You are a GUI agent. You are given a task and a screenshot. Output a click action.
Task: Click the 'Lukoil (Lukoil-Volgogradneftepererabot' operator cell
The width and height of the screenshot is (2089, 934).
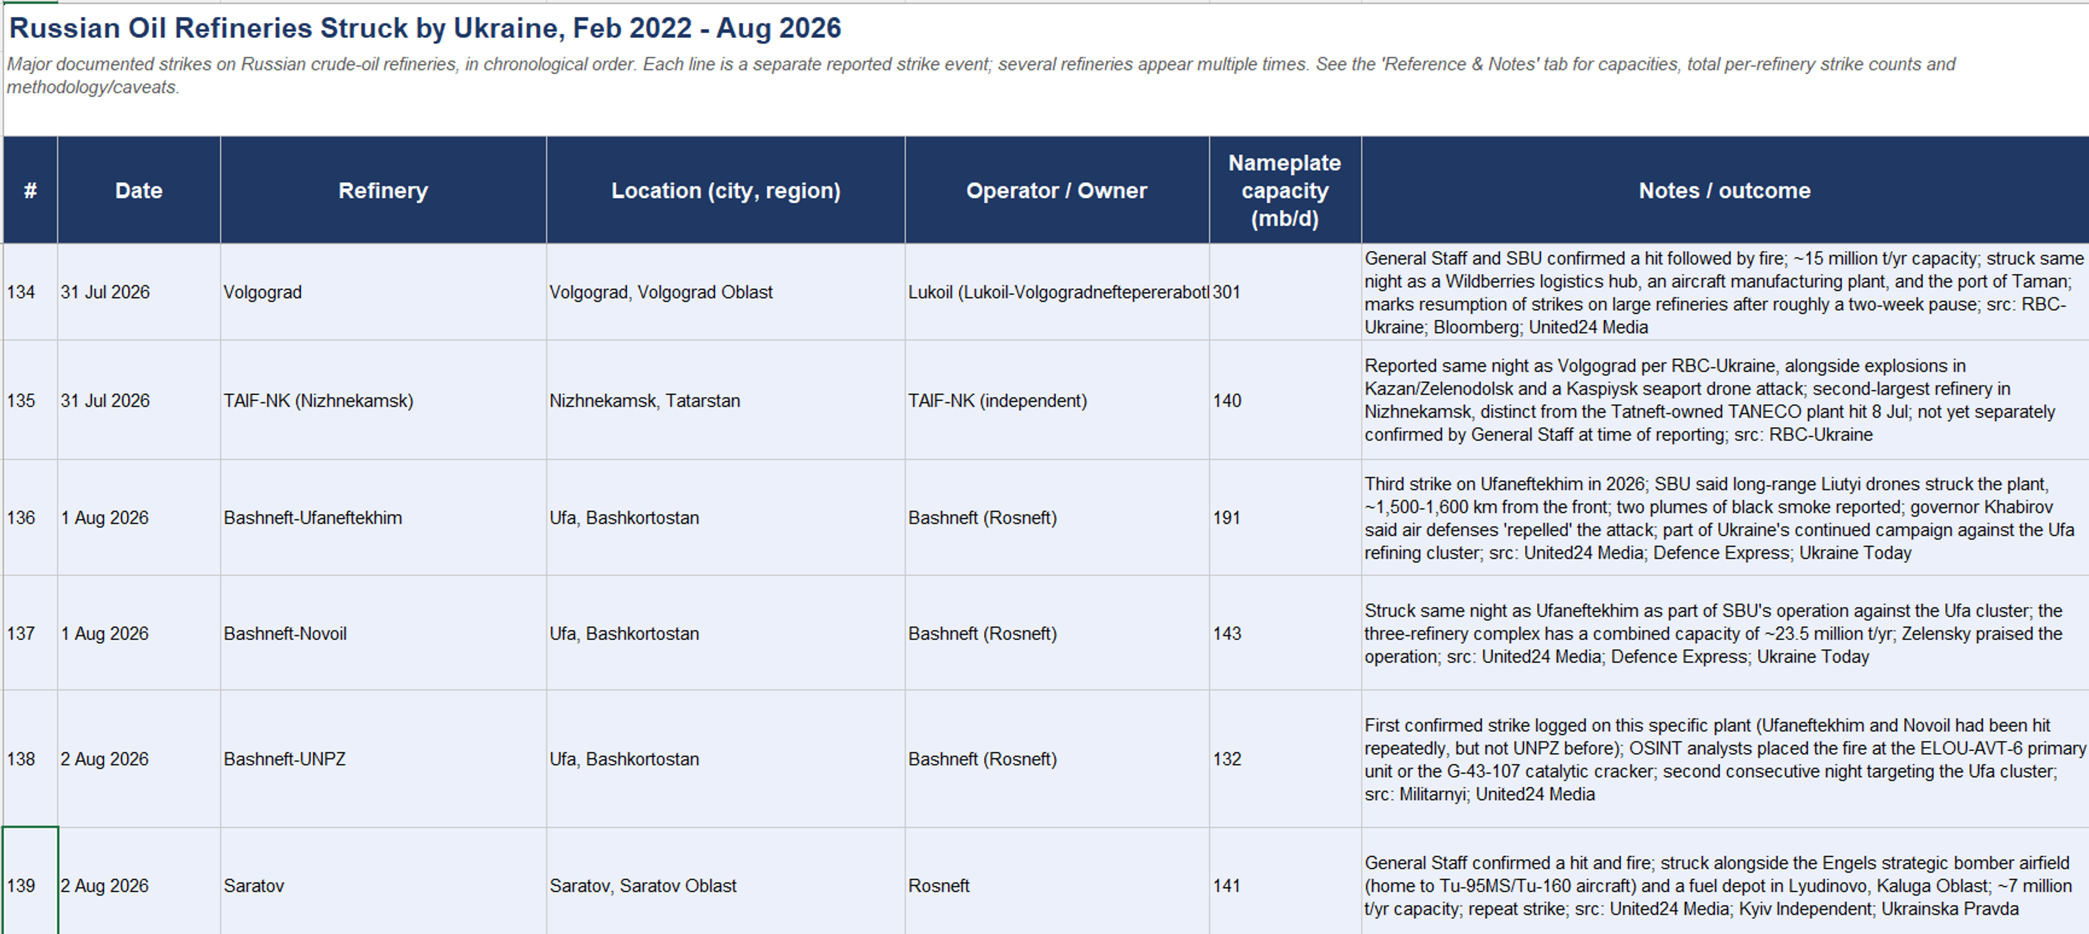[x=1056, y=292]
